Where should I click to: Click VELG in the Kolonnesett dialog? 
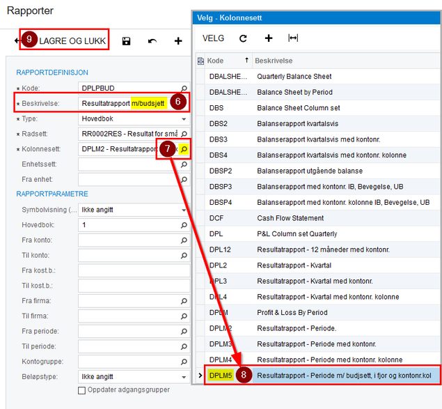(x=214, y=38)
